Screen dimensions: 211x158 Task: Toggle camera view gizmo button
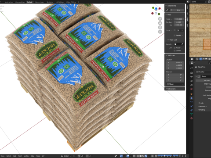(x=160, y=27)
